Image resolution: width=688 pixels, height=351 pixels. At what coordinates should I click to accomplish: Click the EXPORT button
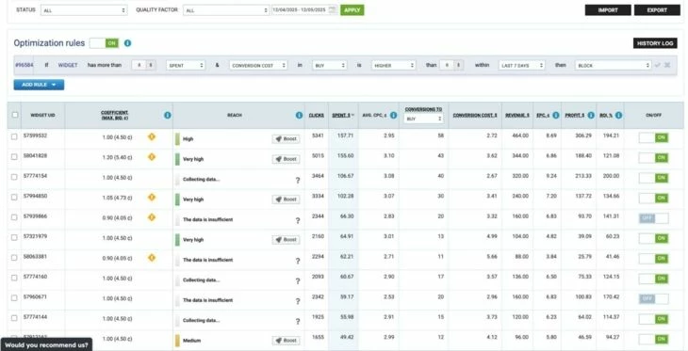657,10
